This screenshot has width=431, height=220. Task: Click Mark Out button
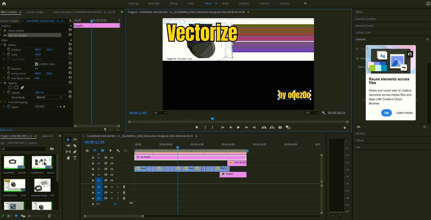pyautogui.click(x=212, y=127)
